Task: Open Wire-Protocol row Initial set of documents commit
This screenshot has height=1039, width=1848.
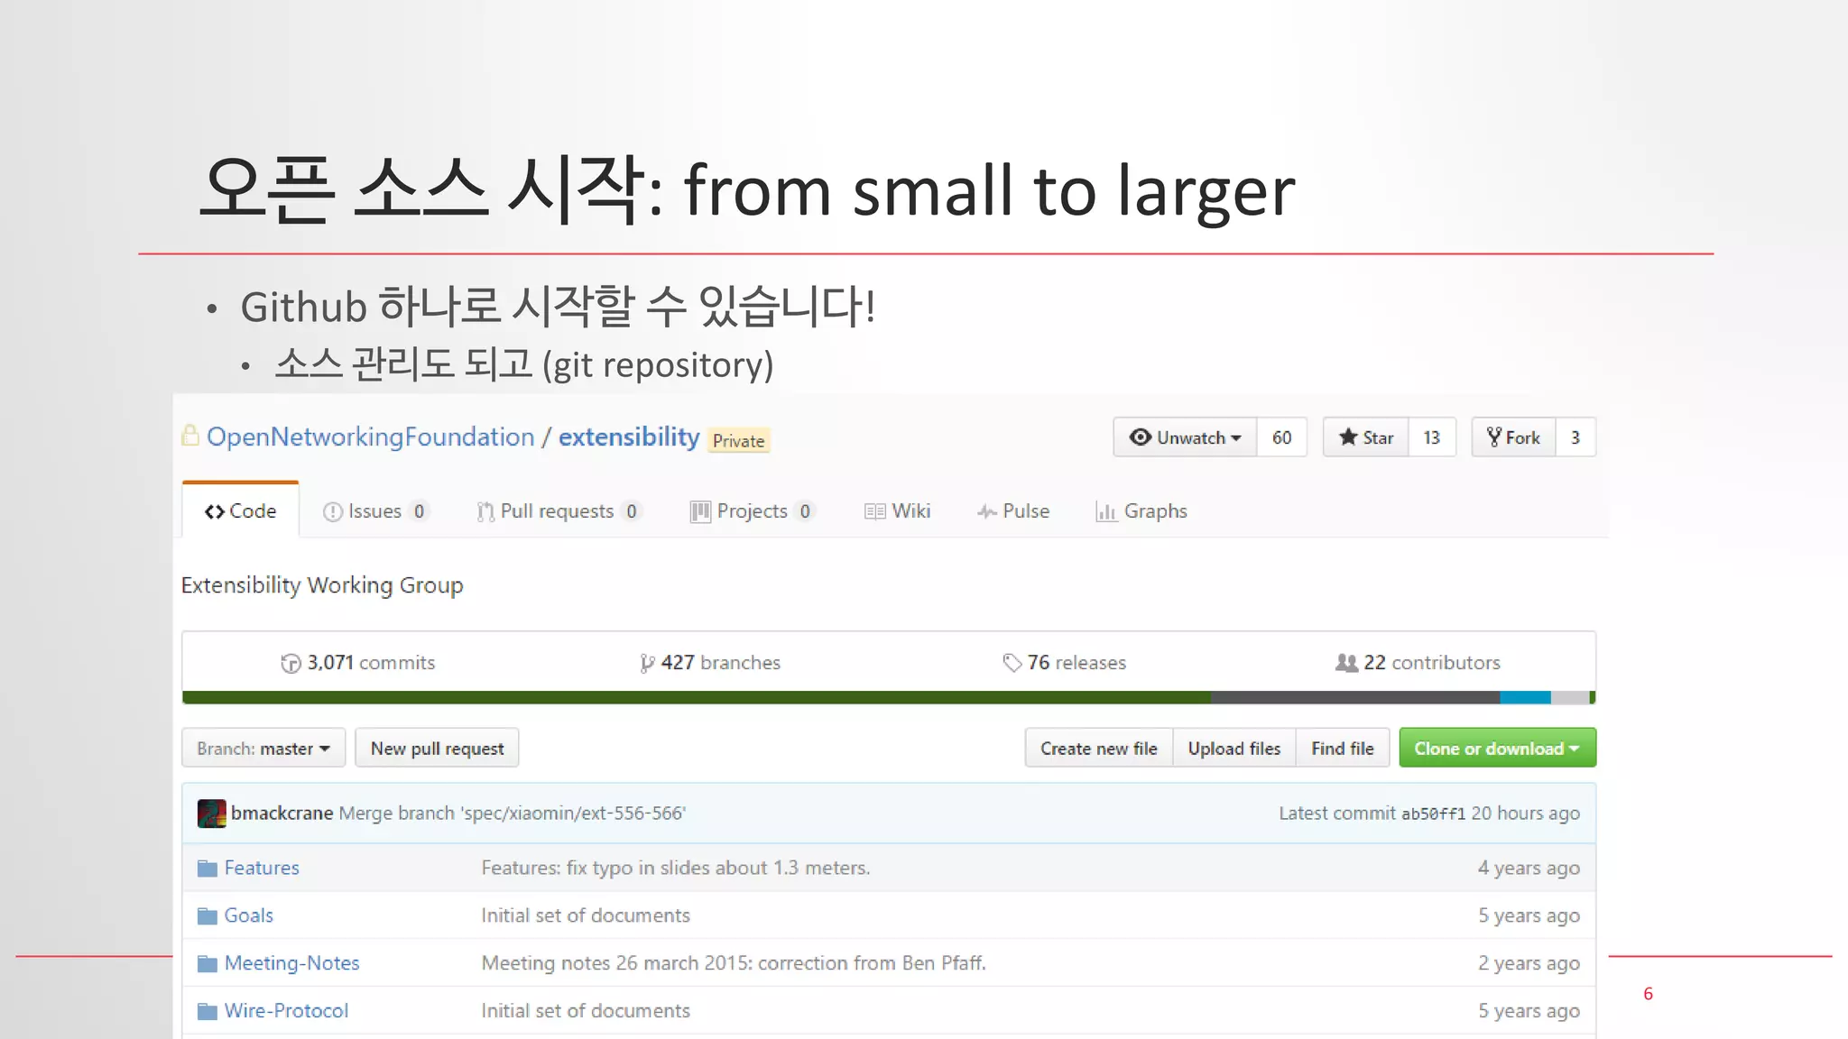Action: tap(586, 1012)
